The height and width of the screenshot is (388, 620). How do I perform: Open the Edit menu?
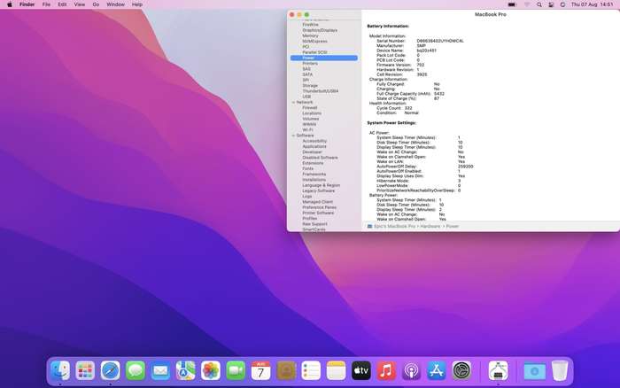tap(62, 4)
